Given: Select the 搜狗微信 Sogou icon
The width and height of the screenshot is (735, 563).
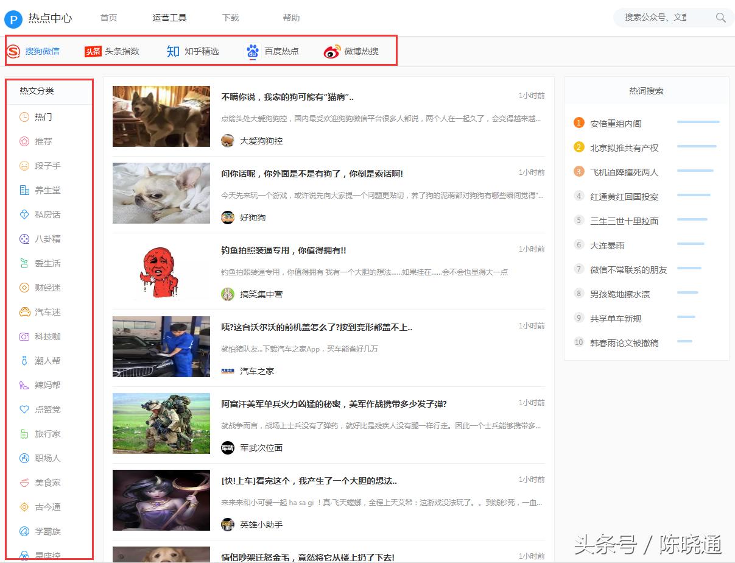Looking at the screenshot, I should click(x=12, y=52).
